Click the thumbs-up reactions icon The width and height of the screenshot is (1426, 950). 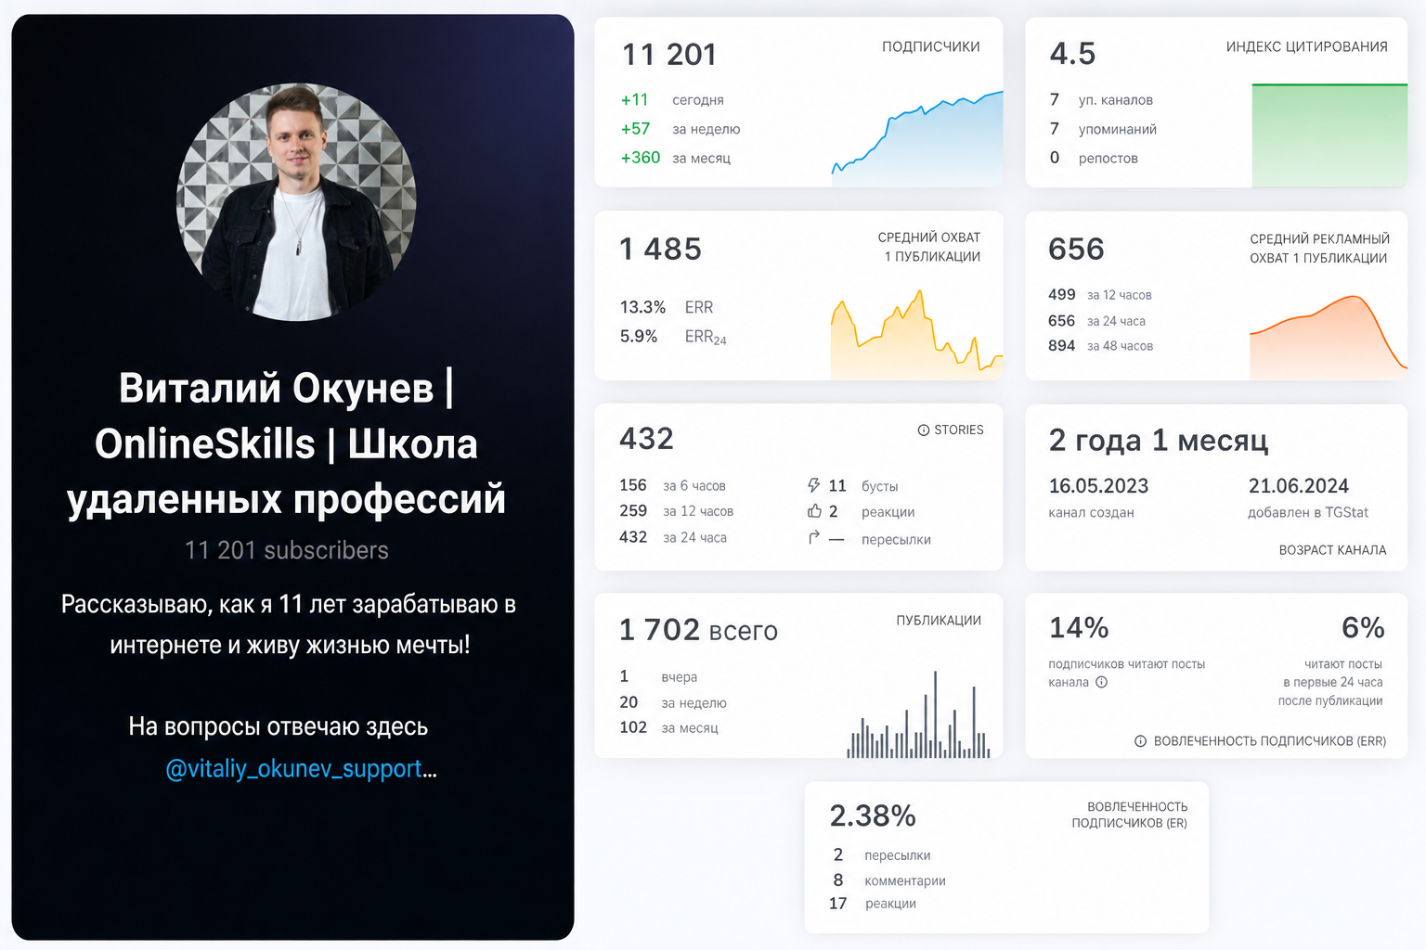coord(814,511)
